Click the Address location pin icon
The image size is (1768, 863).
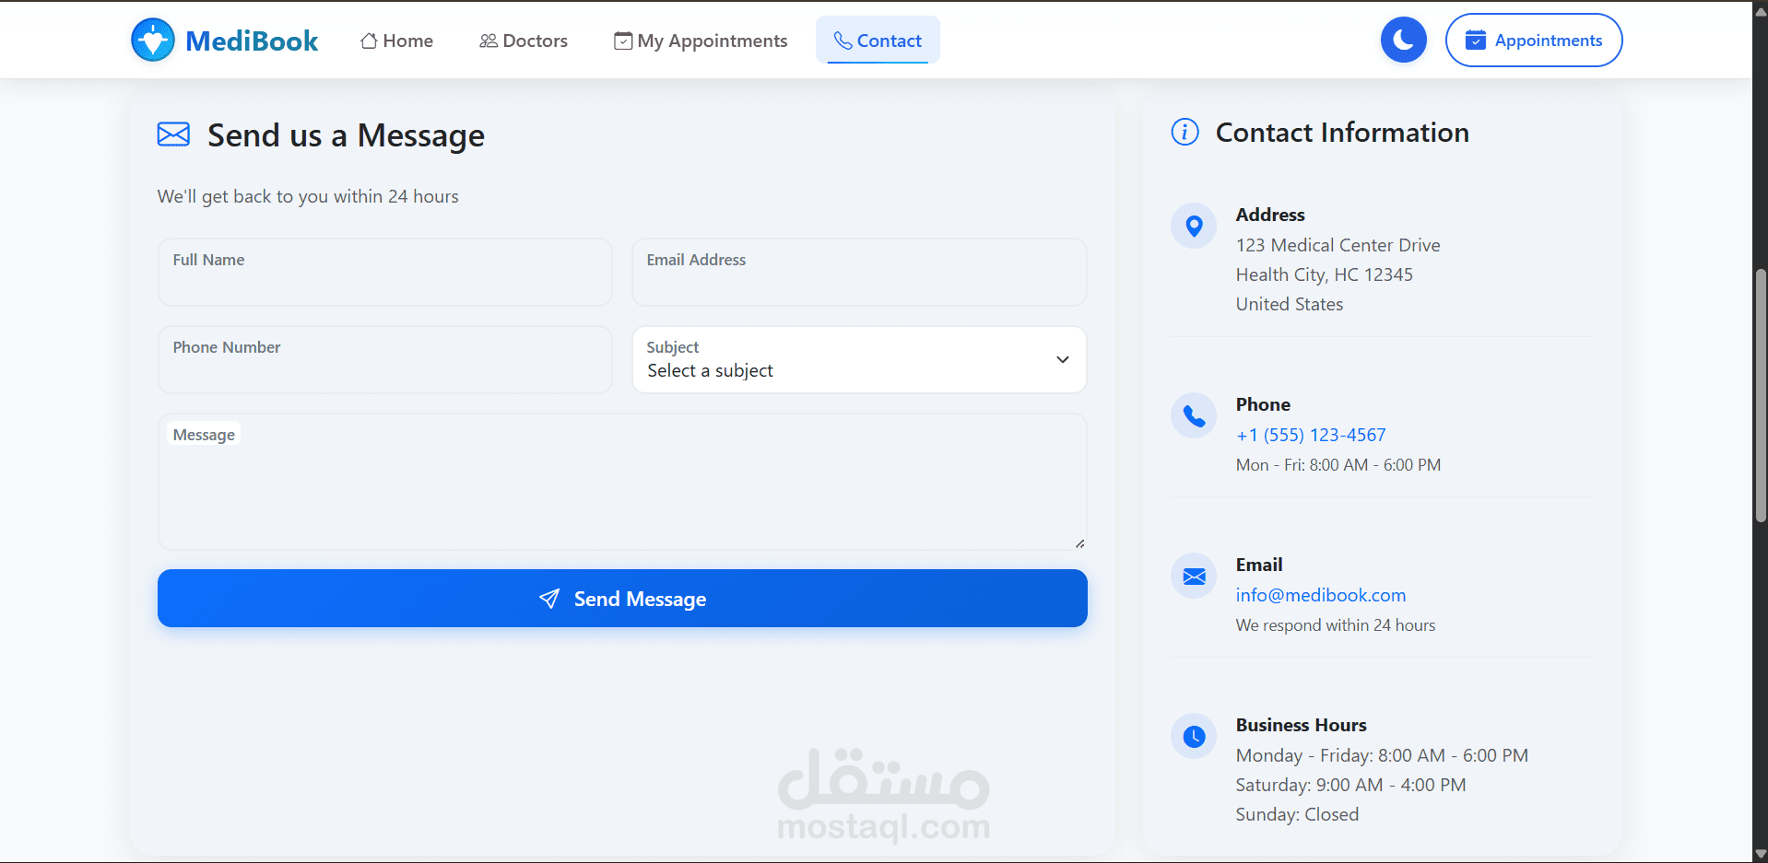(x=1194, y=226)
